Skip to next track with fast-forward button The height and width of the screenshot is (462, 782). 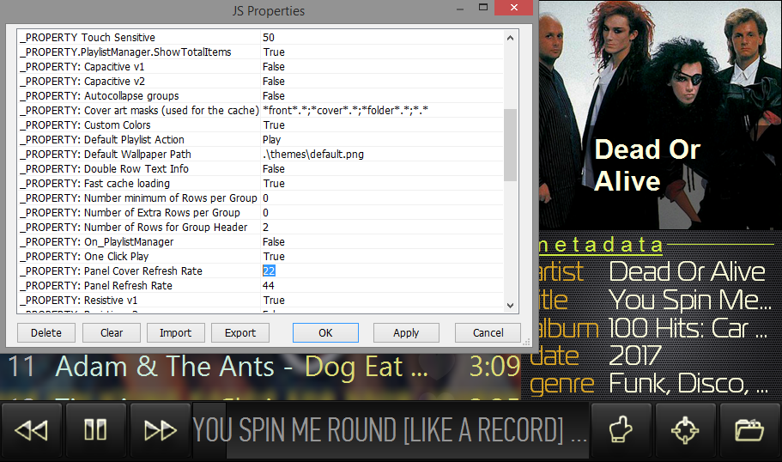160,430
